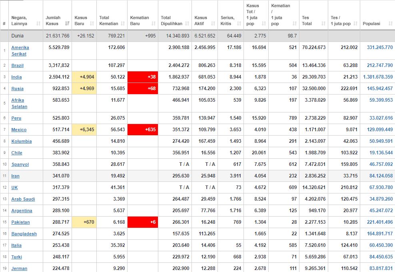This screenshot has height=272, width=395.
Task: Select Rusia new cases cell +4.969
Action: pos(84,89)
